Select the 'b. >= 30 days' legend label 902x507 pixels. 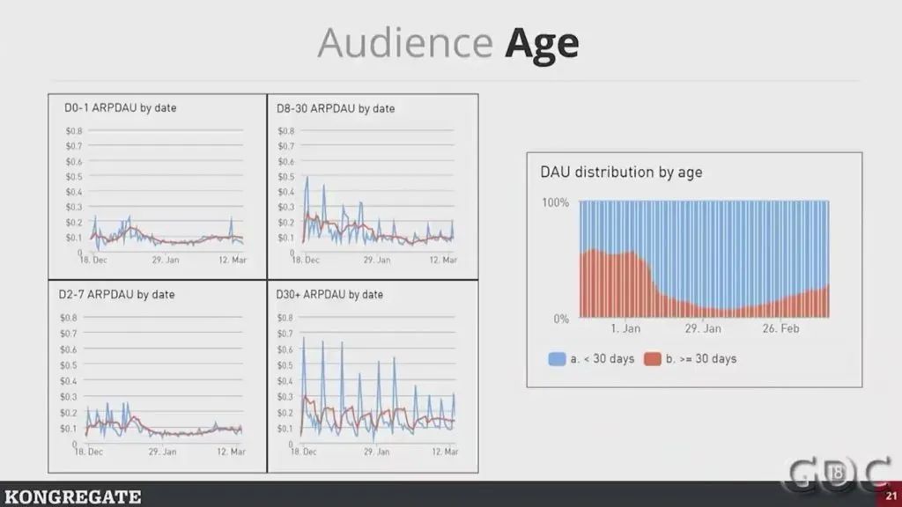tap(701, 359)
